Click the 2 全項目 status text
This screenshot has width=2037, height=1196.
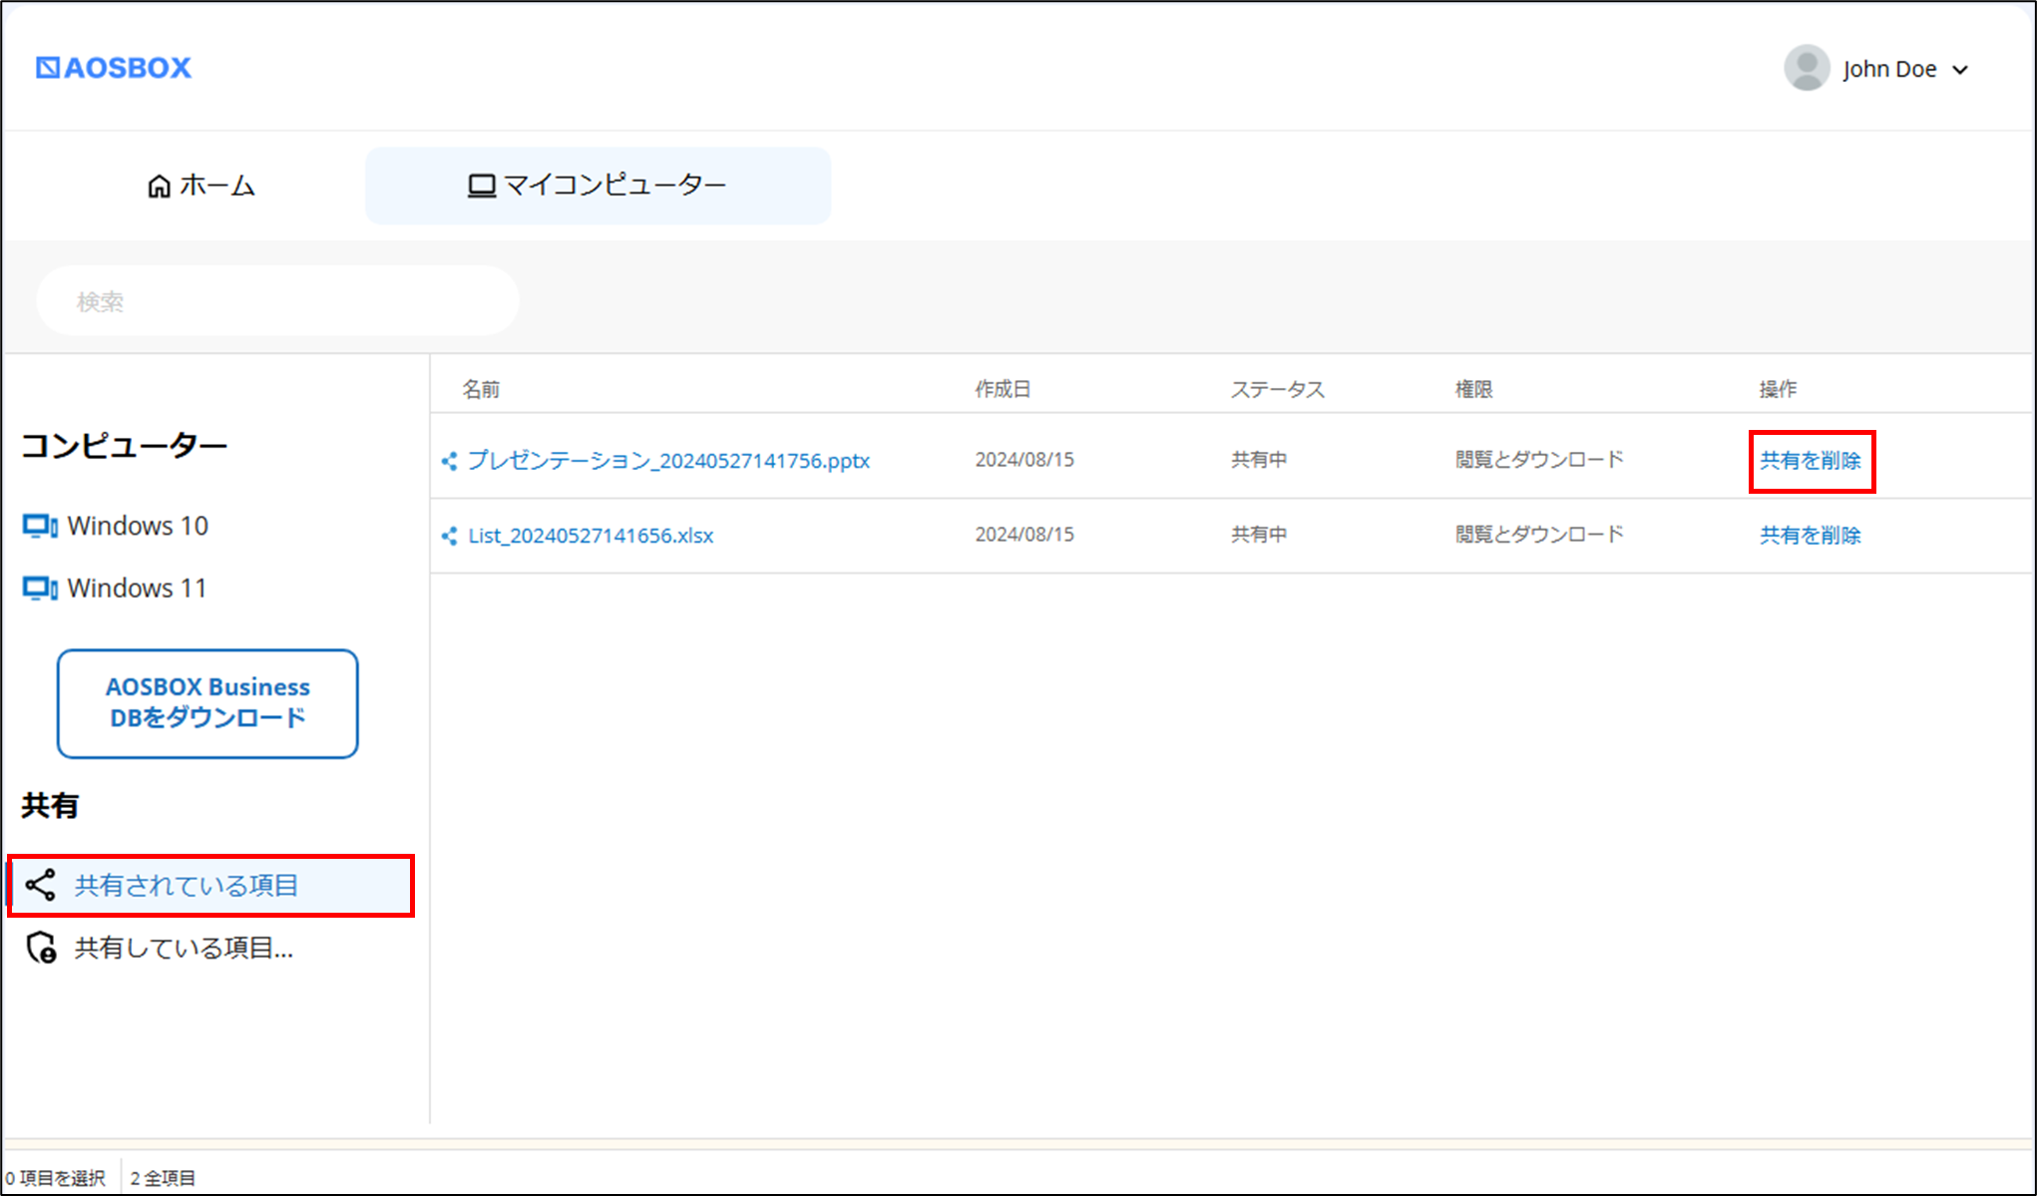[x=163, y=1178]
